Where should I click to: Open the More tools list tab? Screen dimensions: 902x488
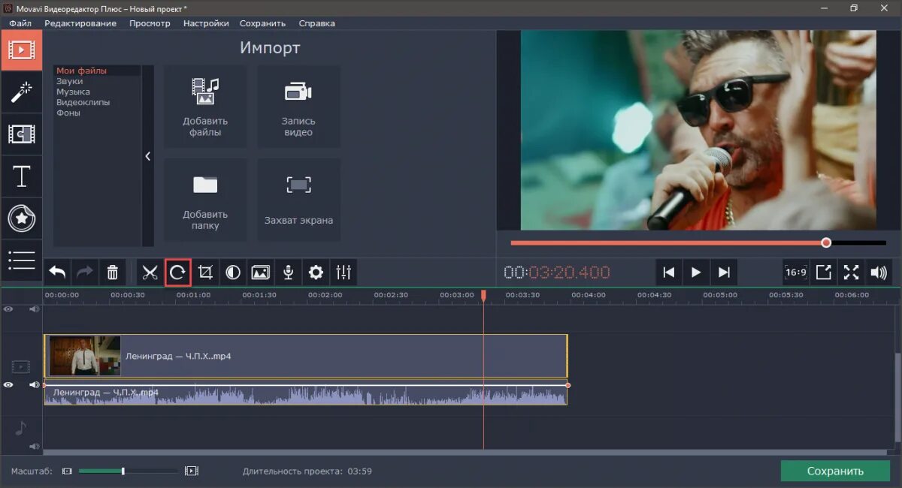pyautogui.click(x=21, y=260)
